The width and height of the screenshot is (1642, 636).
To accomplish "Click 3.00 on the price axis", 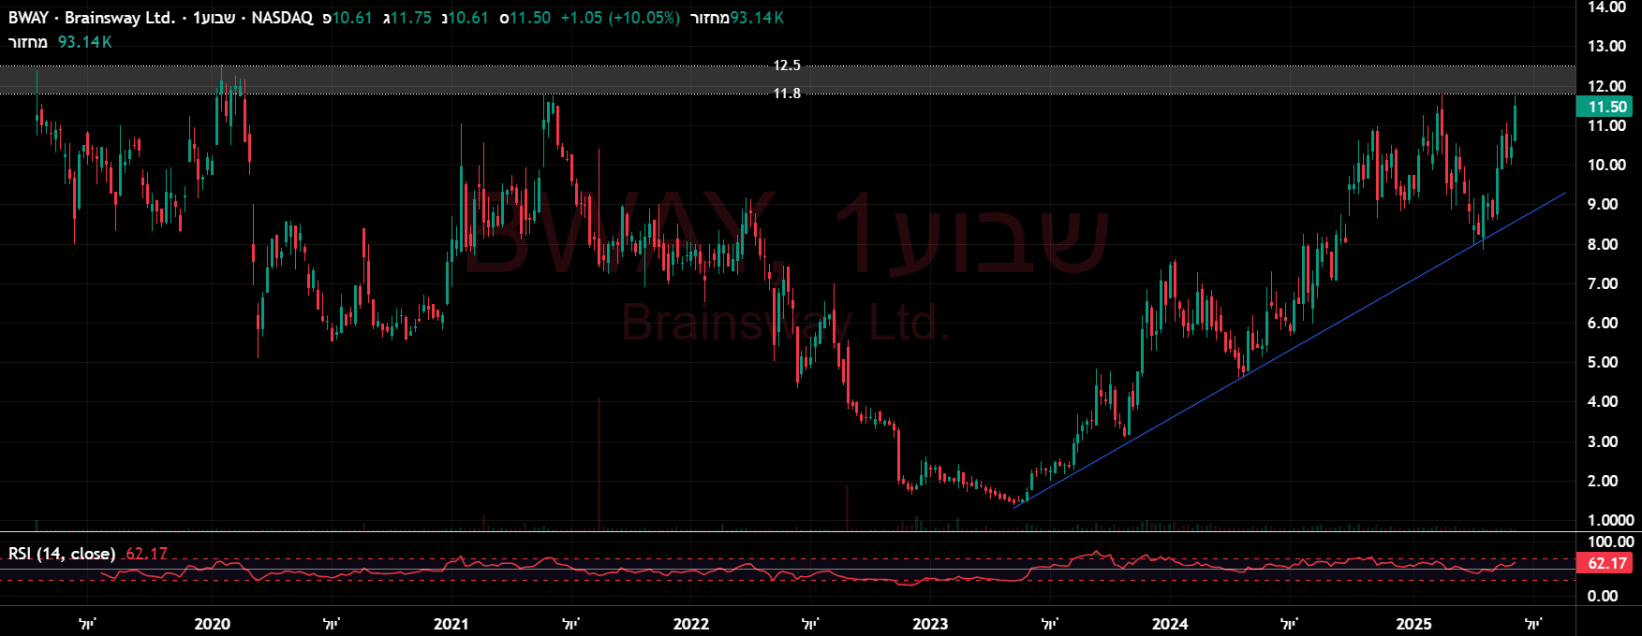I will pos(1603,441).
